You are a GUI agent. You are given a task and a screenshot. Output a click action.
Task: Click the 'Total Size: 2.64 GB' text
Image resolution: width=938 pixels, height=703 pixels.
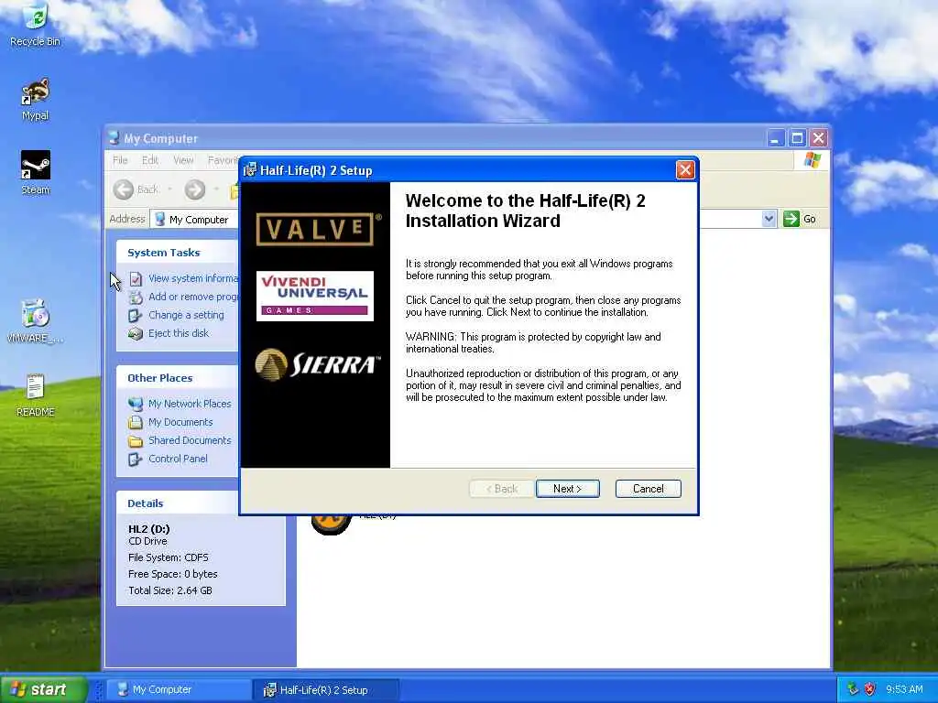(169, 590)
